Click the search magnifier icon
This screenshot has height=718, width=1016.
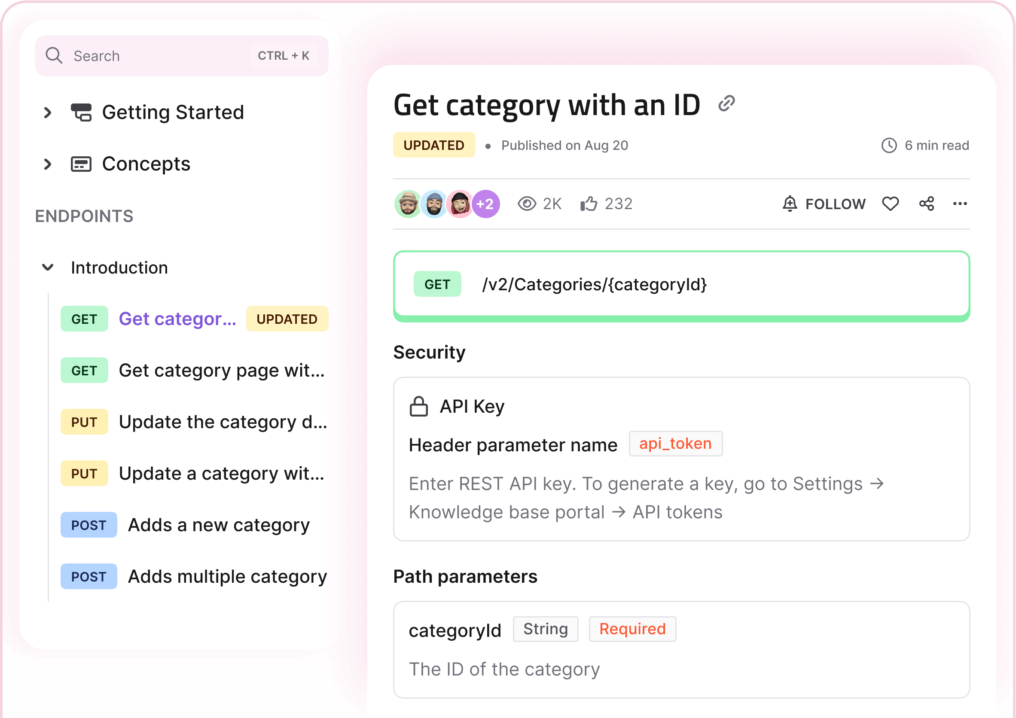(x=54, y=56)
